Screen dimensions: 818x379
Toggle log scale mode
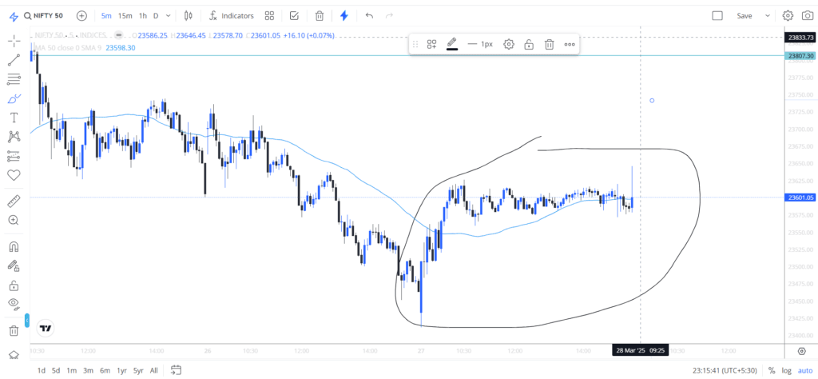786,371
